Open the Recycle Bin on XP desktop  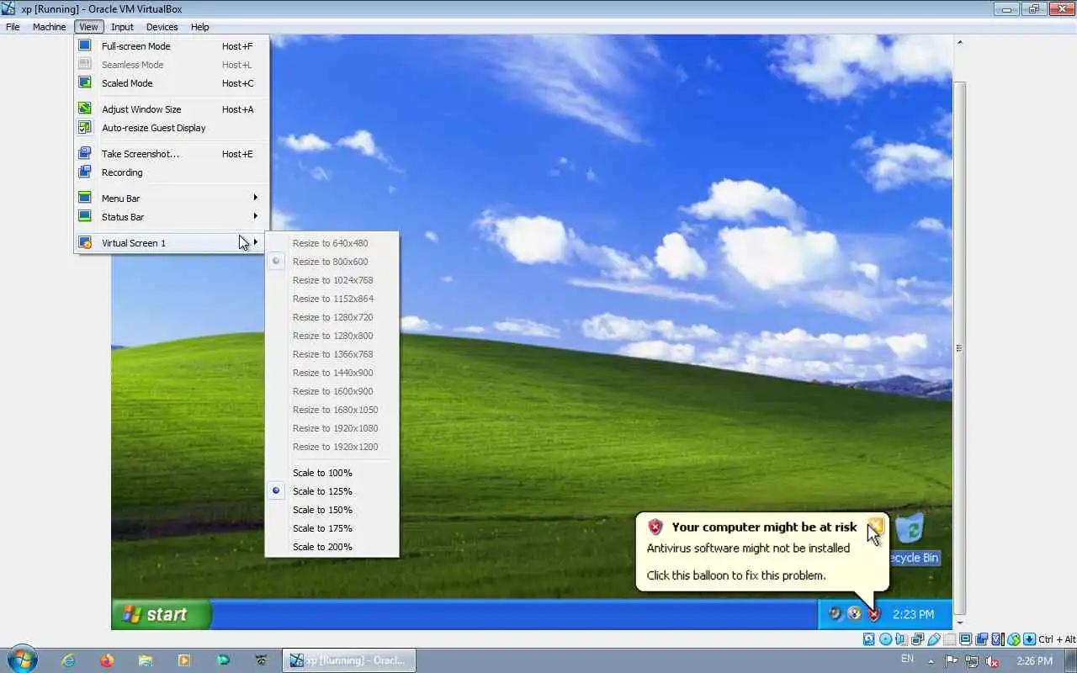pos(910,539)
